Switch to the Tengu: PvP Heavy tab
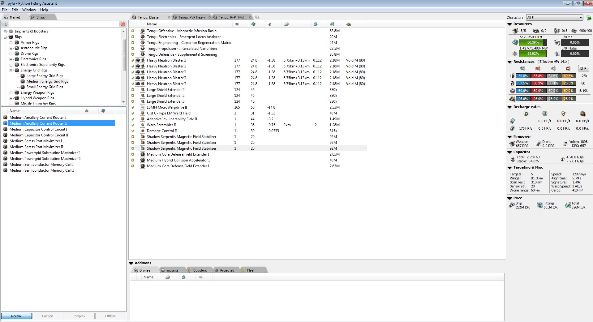Viewport: 593px width, 322px height. click(192, 17)
